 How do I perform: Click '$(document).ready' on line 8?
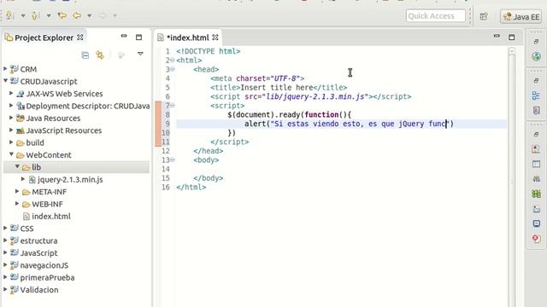coord(263,114)
